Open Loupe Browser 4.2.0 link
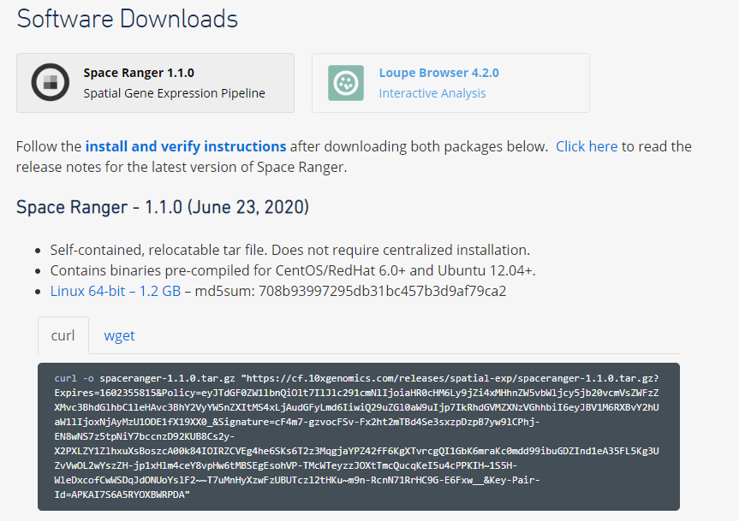Image resolution: width=739 pixels, height=521 pixels. 438,73
